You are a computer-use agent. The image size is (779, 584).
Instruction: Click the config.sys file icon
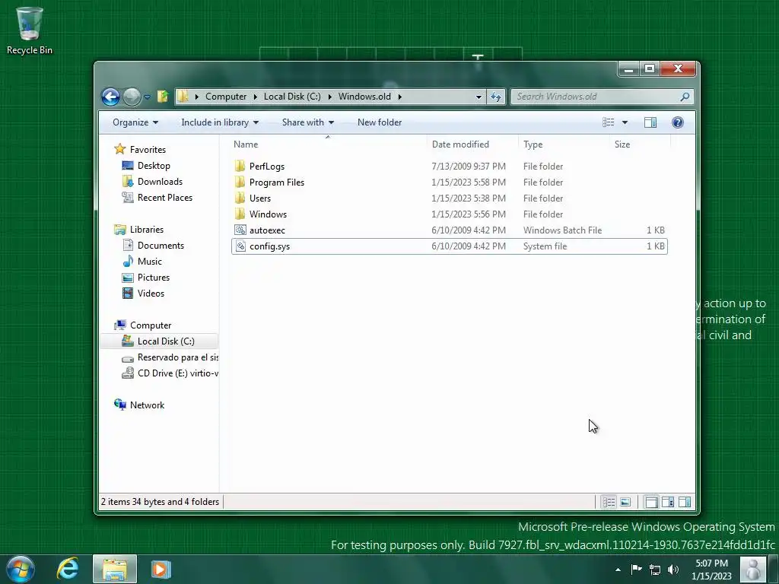coord(240,246)
